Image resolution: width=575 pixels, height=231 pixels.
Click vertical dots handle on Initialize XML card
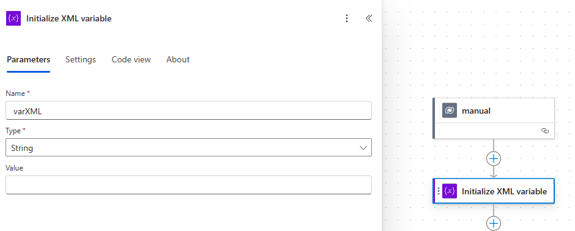click(x=438, y=191)
